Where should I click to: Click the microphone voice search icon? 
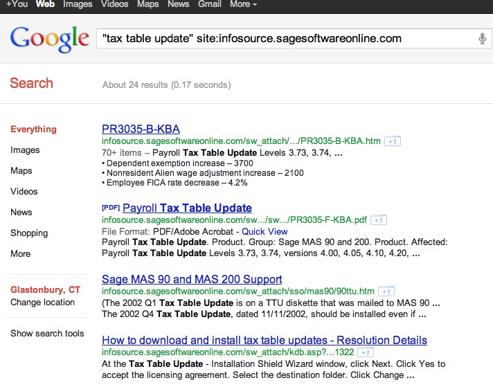tap(482, 38)
